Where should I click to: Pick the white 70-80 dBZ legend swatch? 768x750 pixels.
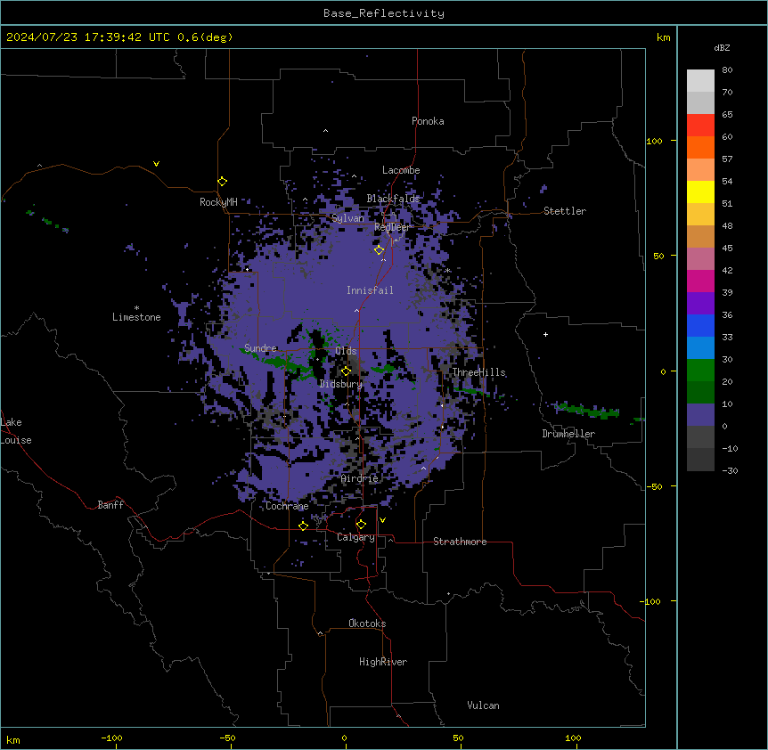click(x=700, y=81)
